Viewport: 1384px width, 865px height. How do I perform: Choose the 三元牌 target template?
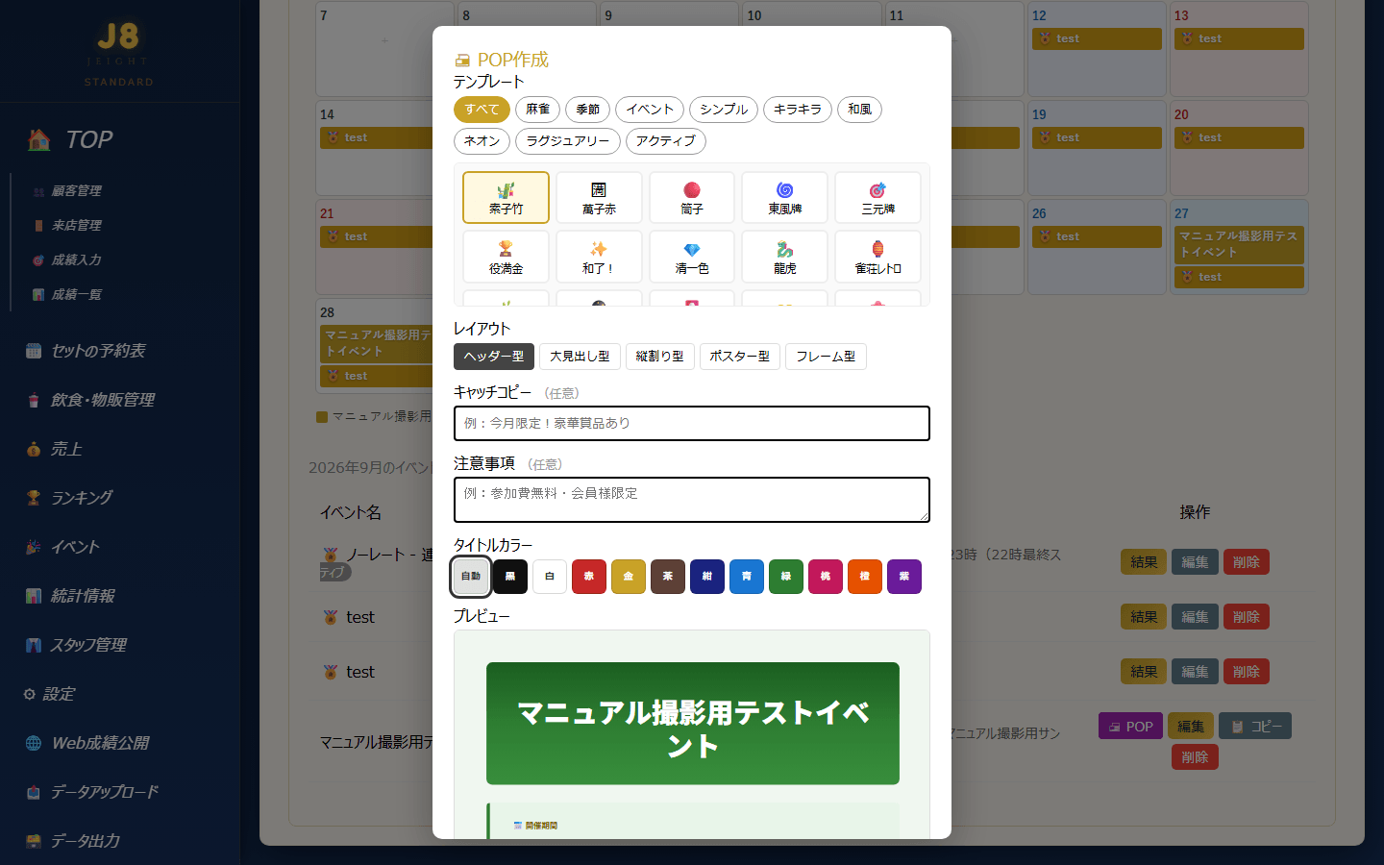pos(878,197)
